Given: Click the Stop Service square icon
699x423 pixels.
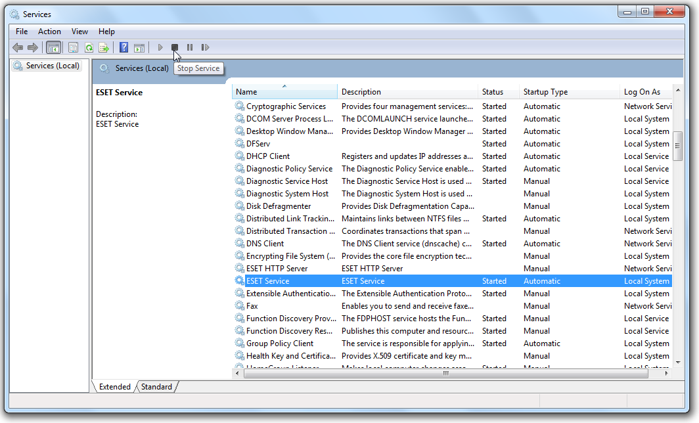Looking at the screenshot, I should [x=175, y=47].
